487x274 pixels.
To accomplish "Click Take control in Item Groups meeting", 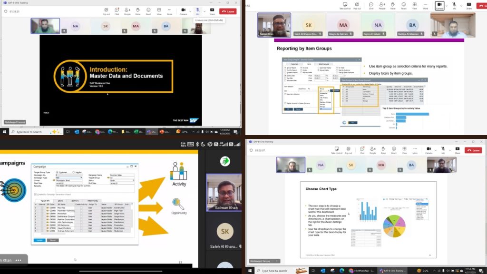I will point(345,6).
